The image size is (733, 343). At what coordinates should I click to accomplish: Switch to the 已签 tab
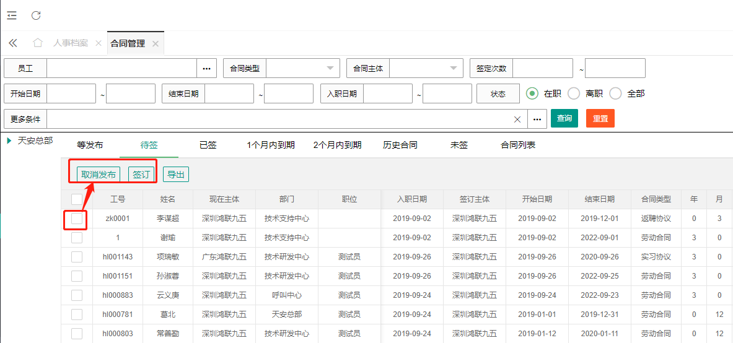(x=208, y=145)
